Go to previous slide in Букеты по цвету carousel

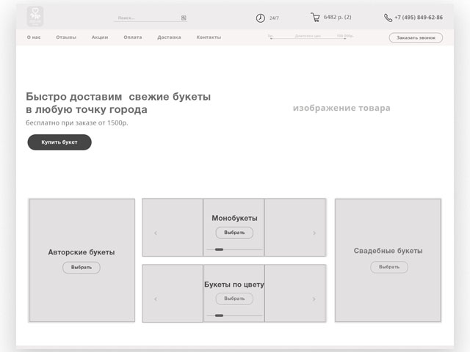pyautogui.click(x=156, y=299)
